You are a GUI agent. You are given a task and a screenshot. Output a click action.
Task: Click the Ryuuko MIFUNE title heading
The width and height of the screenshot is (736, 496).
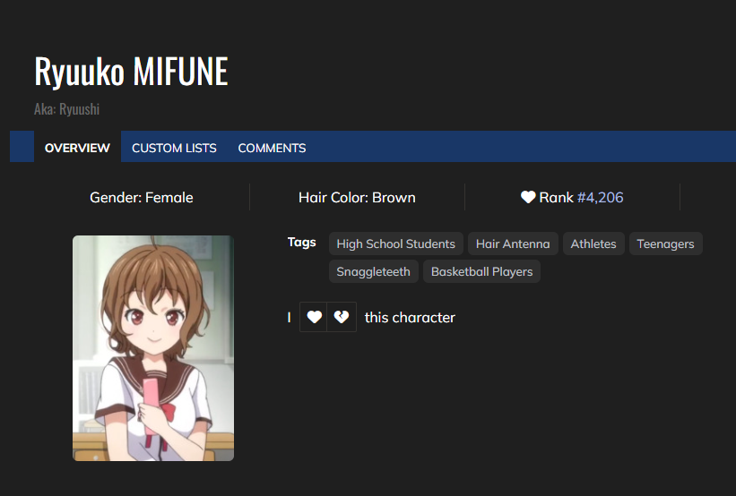click(x=131, y=72)
